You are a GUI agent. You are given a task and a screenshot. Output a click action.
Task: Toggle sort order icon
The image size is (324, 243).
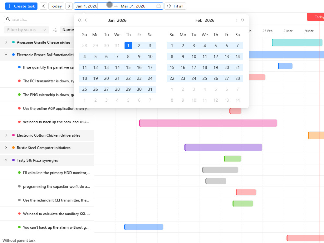(x=55, y=30)
